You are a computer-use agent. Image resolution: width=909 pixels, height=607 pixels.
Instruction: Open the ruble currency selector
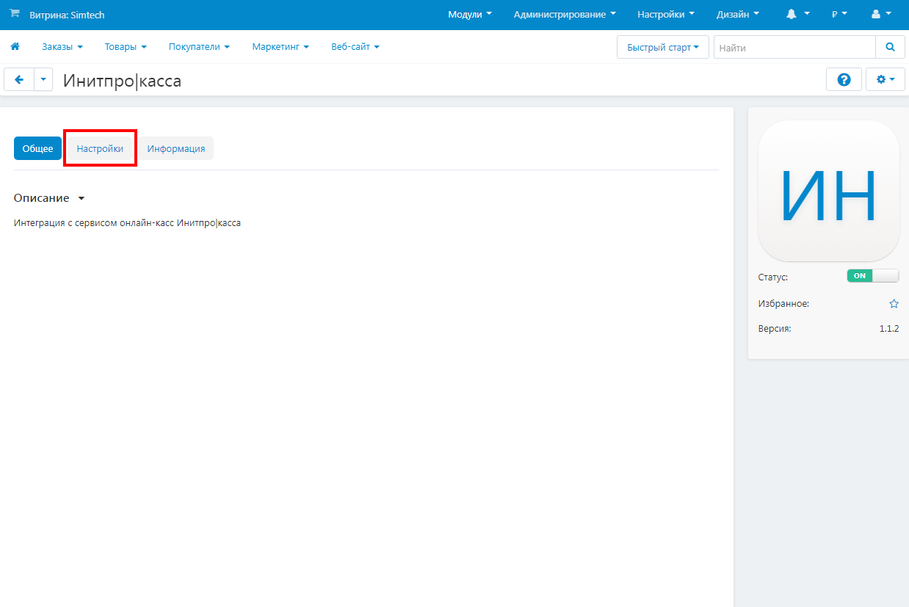[839, 14]
